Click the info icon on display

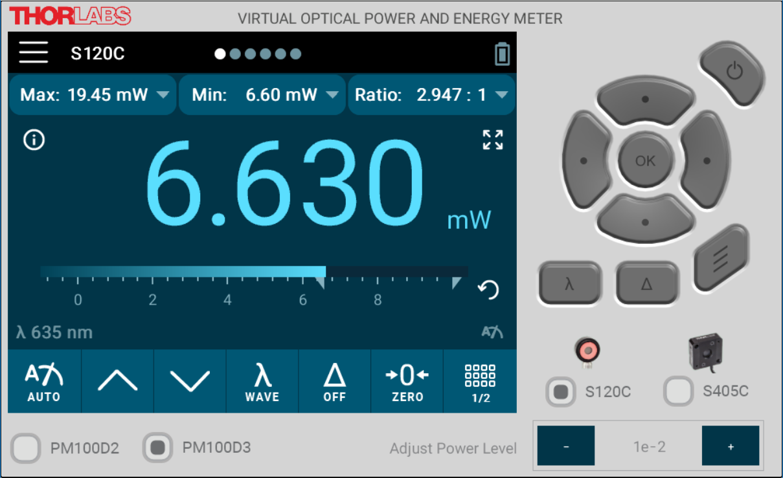coord(34,140)
